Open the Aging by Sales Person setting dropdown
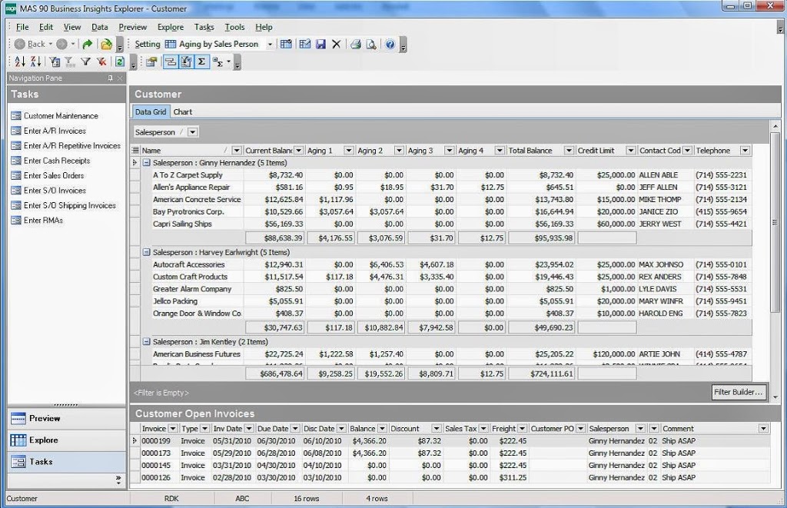 [270, 44]
